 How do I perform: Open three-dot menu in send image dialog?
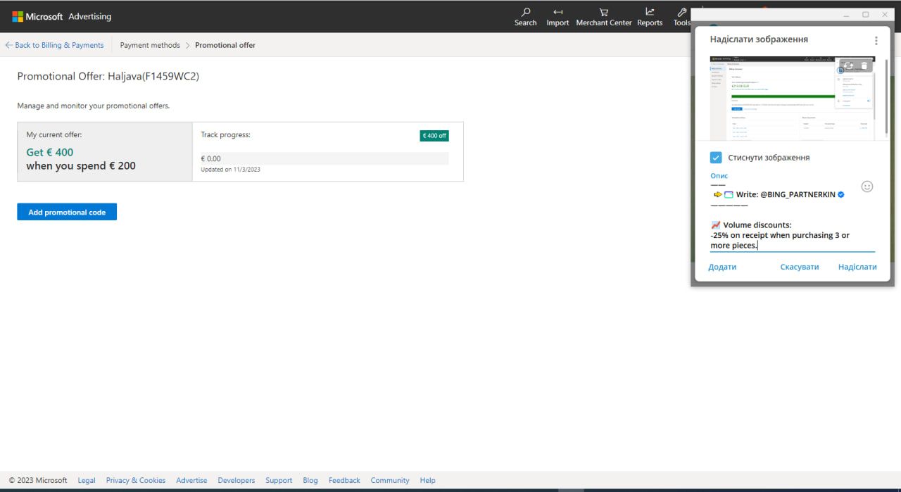(x=876, y=41)
